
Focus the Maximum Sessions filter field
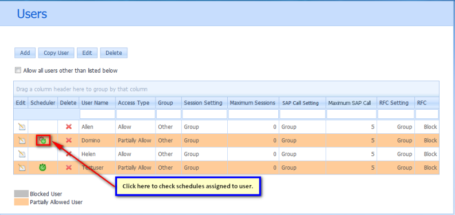(254, 114)
